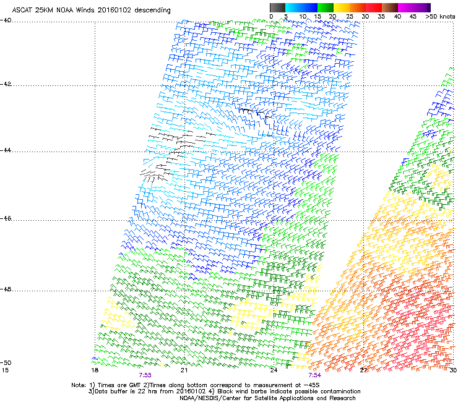This screenshot has width=458, height=402.
Task: Click the '18' longitude axis label
Action: coord(95,370)
